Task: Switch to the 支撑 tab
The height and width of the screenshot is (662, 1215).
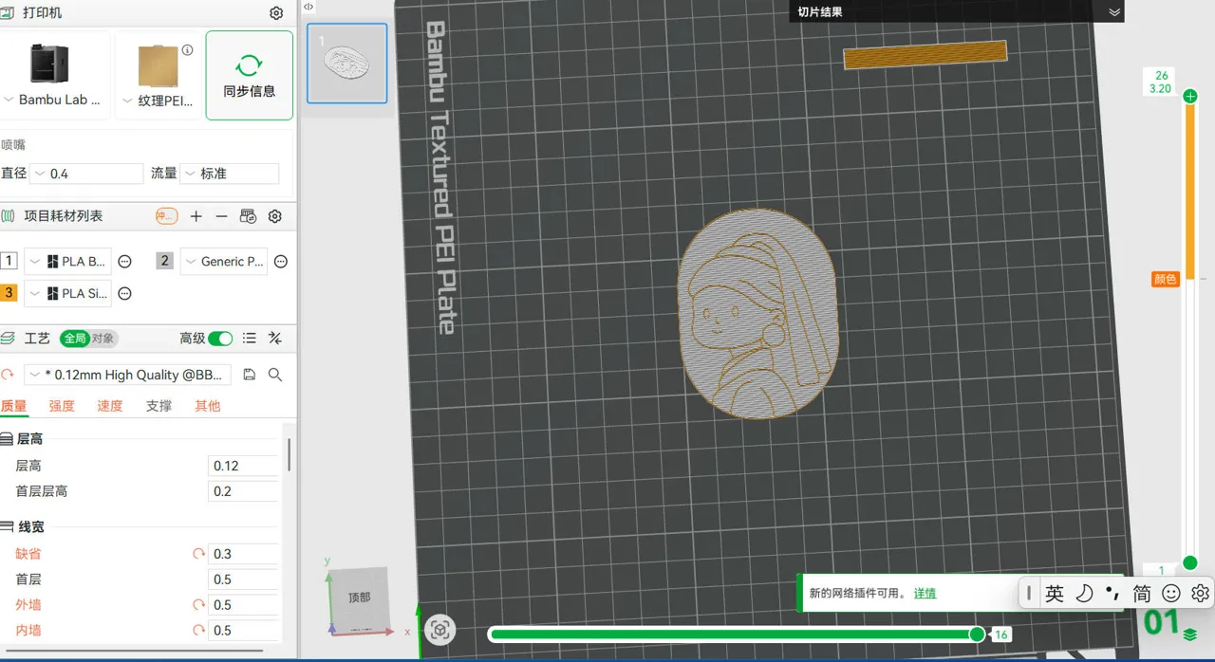Action: tap(159, 406)
